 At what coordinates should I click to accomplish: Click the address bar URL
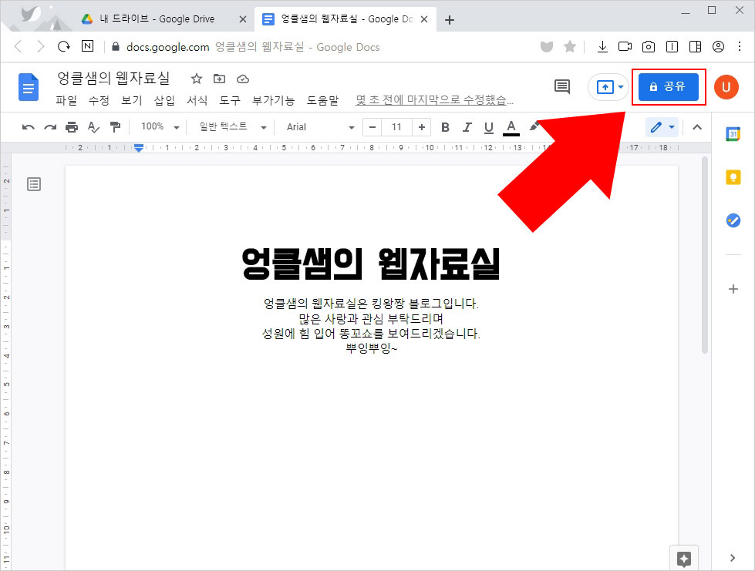[x=167, y=47]
